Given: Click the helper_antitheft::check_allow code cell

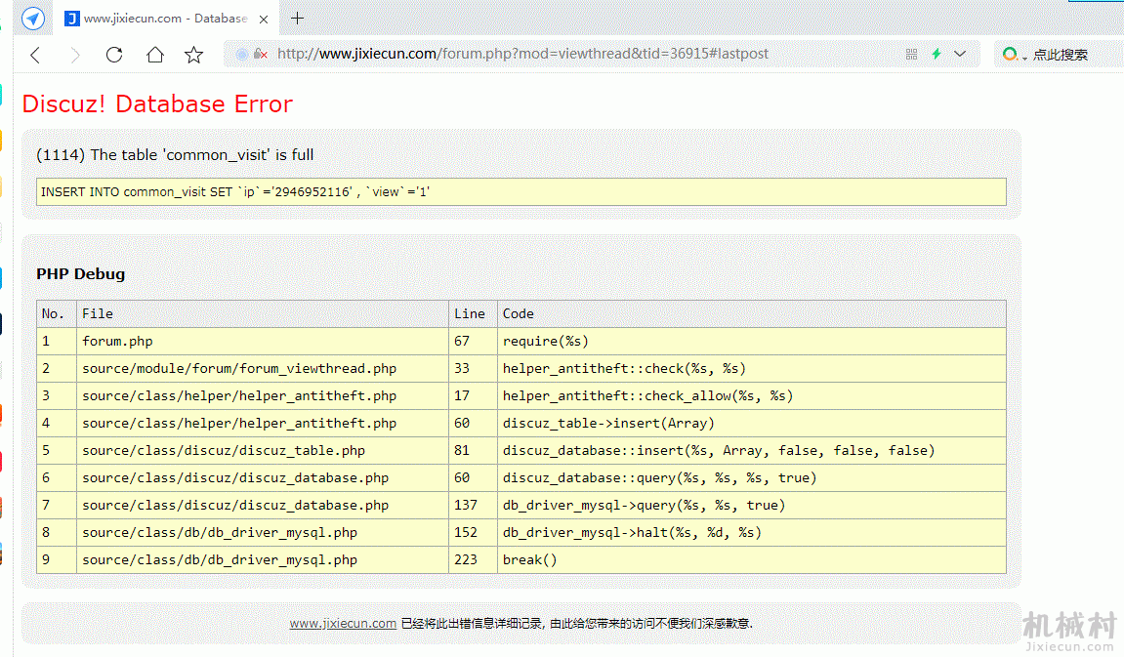Looking at the screenshot, I should pos(752,395).
